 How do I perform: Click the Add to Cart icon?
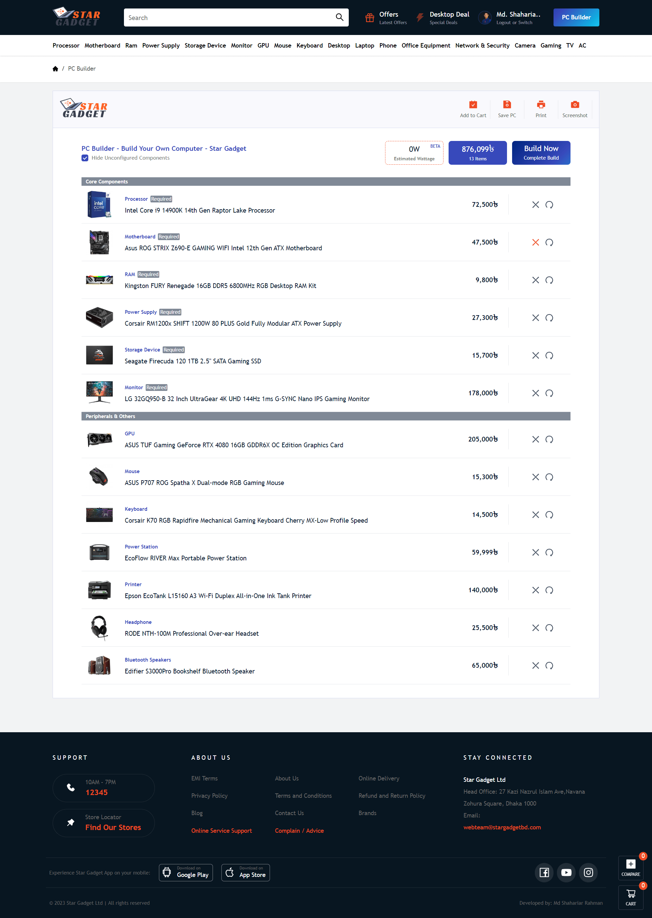473,105
